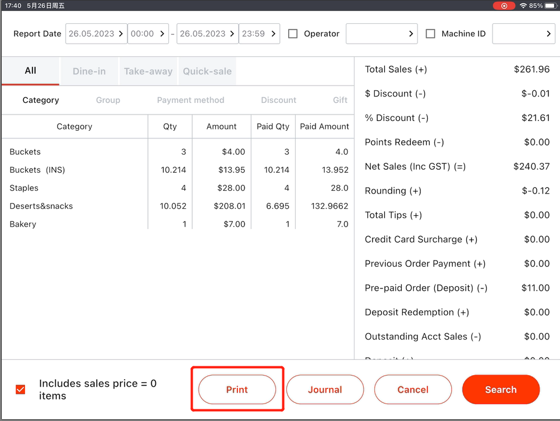The width and height of the screenshot is (560, 421).
Task: Show the Payment method breakdown
Action: [x=190, y=100]
